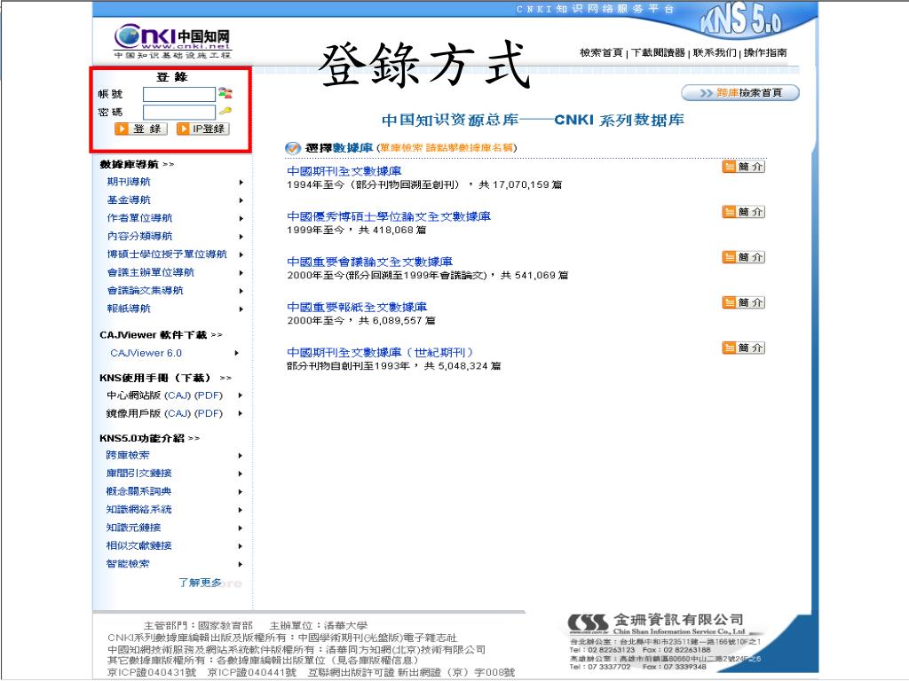Click the 帳號 input field
The image size is (909, 681).
point(179,94)
